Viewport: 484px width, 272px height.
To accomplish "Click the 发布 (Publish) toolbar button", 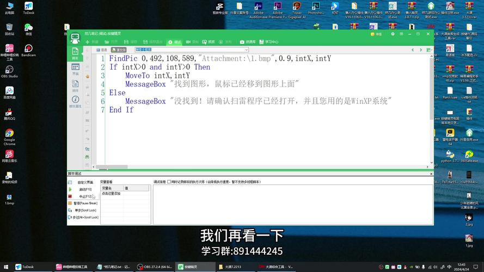I will coord(225,42).
